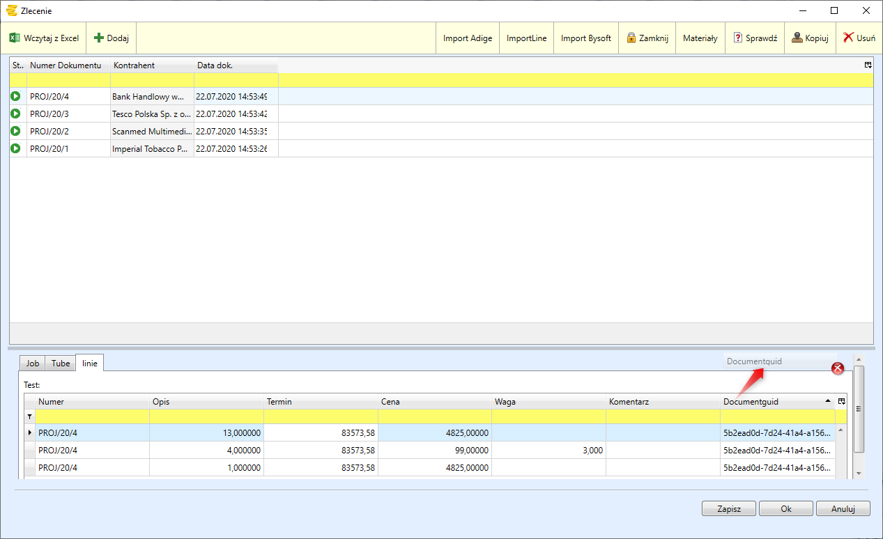Click green status icon for PROJ/20/3
Image resolution: width=883 pixels, height=539 pixels.
[15, 114]
